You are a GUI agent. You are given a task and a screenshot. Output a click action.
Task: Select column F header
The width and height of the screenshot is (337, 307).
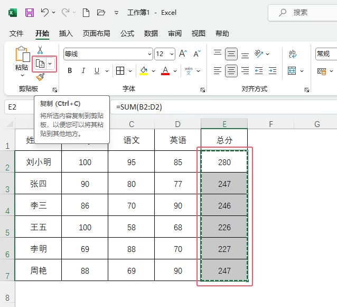pos(271,124)
